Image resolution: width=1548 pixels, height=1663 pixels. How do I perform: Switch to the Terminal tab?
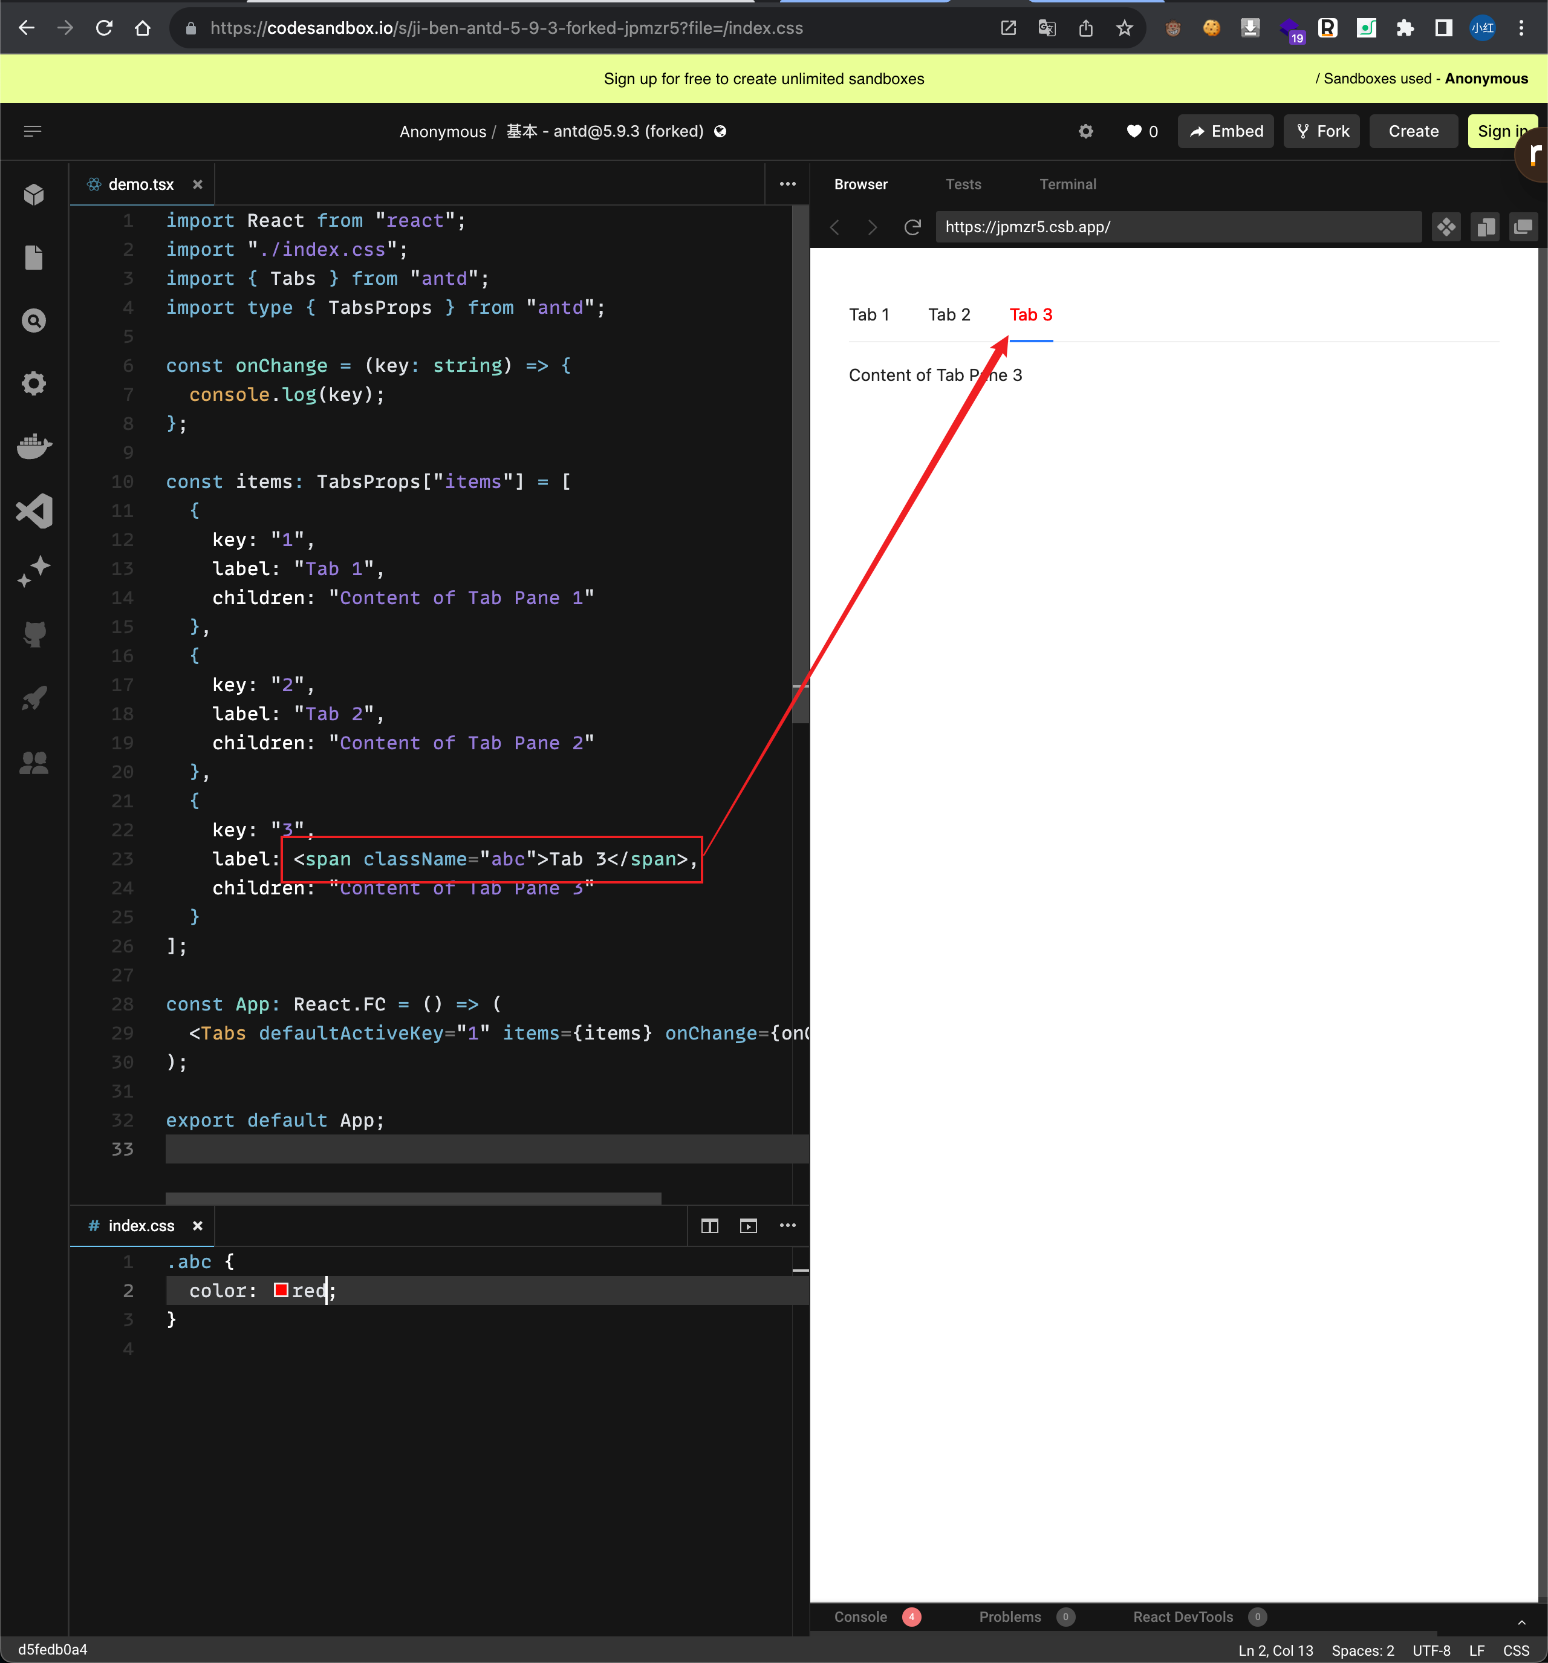1068,184
